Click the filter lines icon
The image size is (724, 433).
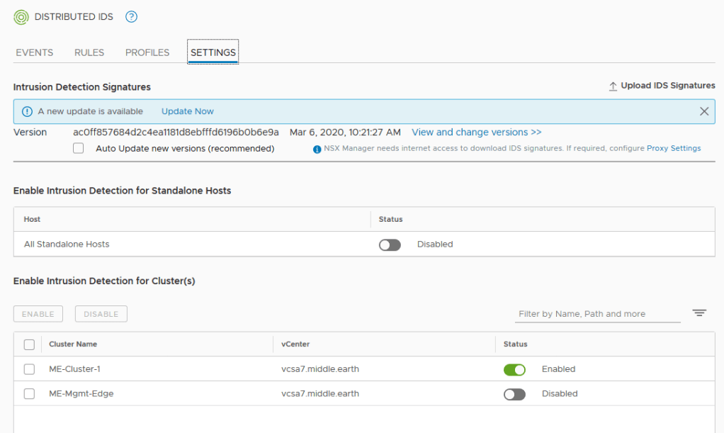tap(699, 313)
